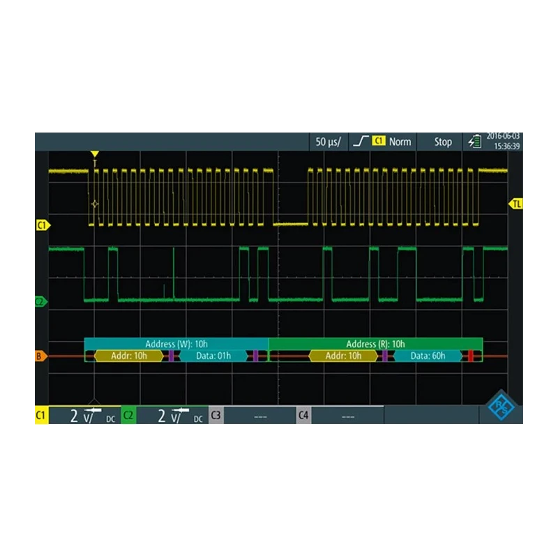Click the Data: 60h decoded field
The image size is (558, 558).
(x=428, y=356)
